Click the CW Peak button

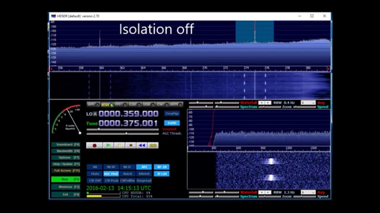[111, 180]
